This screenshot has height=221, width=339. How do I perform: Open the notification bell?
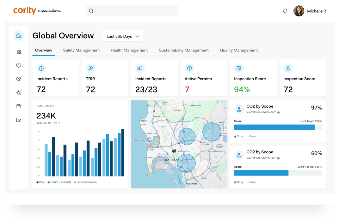(285, 10)
